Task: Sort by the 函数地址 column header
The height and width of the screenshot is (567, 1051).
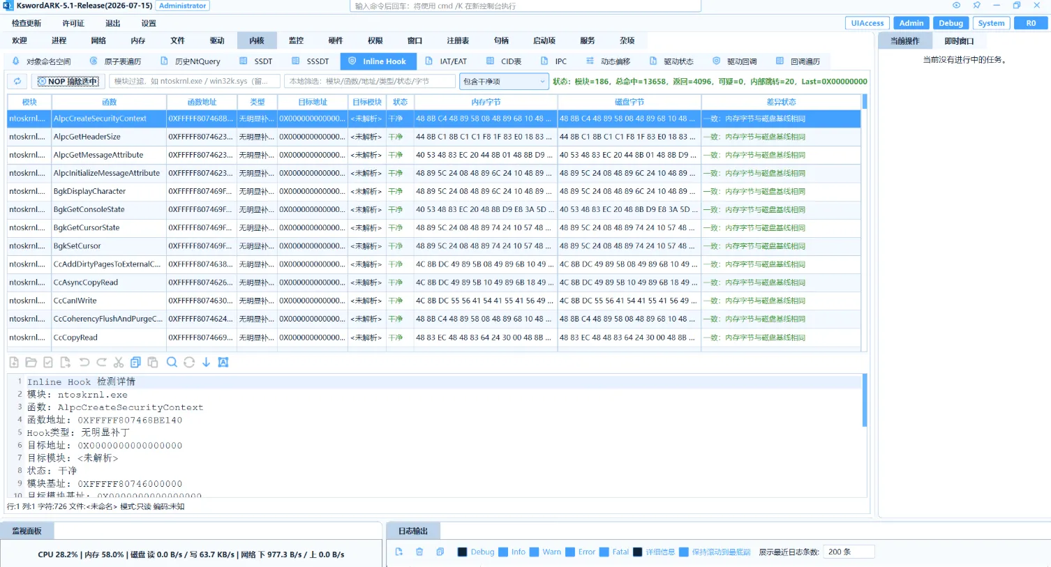Action: (202, 102)
